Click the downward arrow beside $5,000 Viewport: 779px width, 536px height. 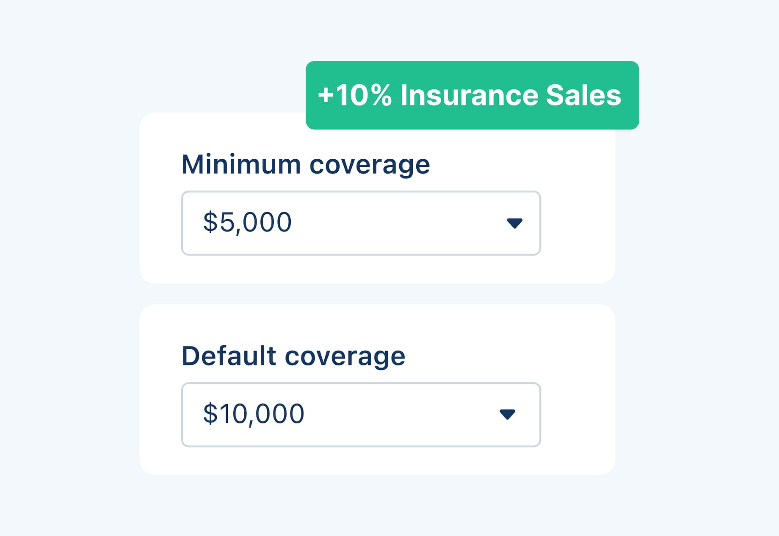click(514, 224)
